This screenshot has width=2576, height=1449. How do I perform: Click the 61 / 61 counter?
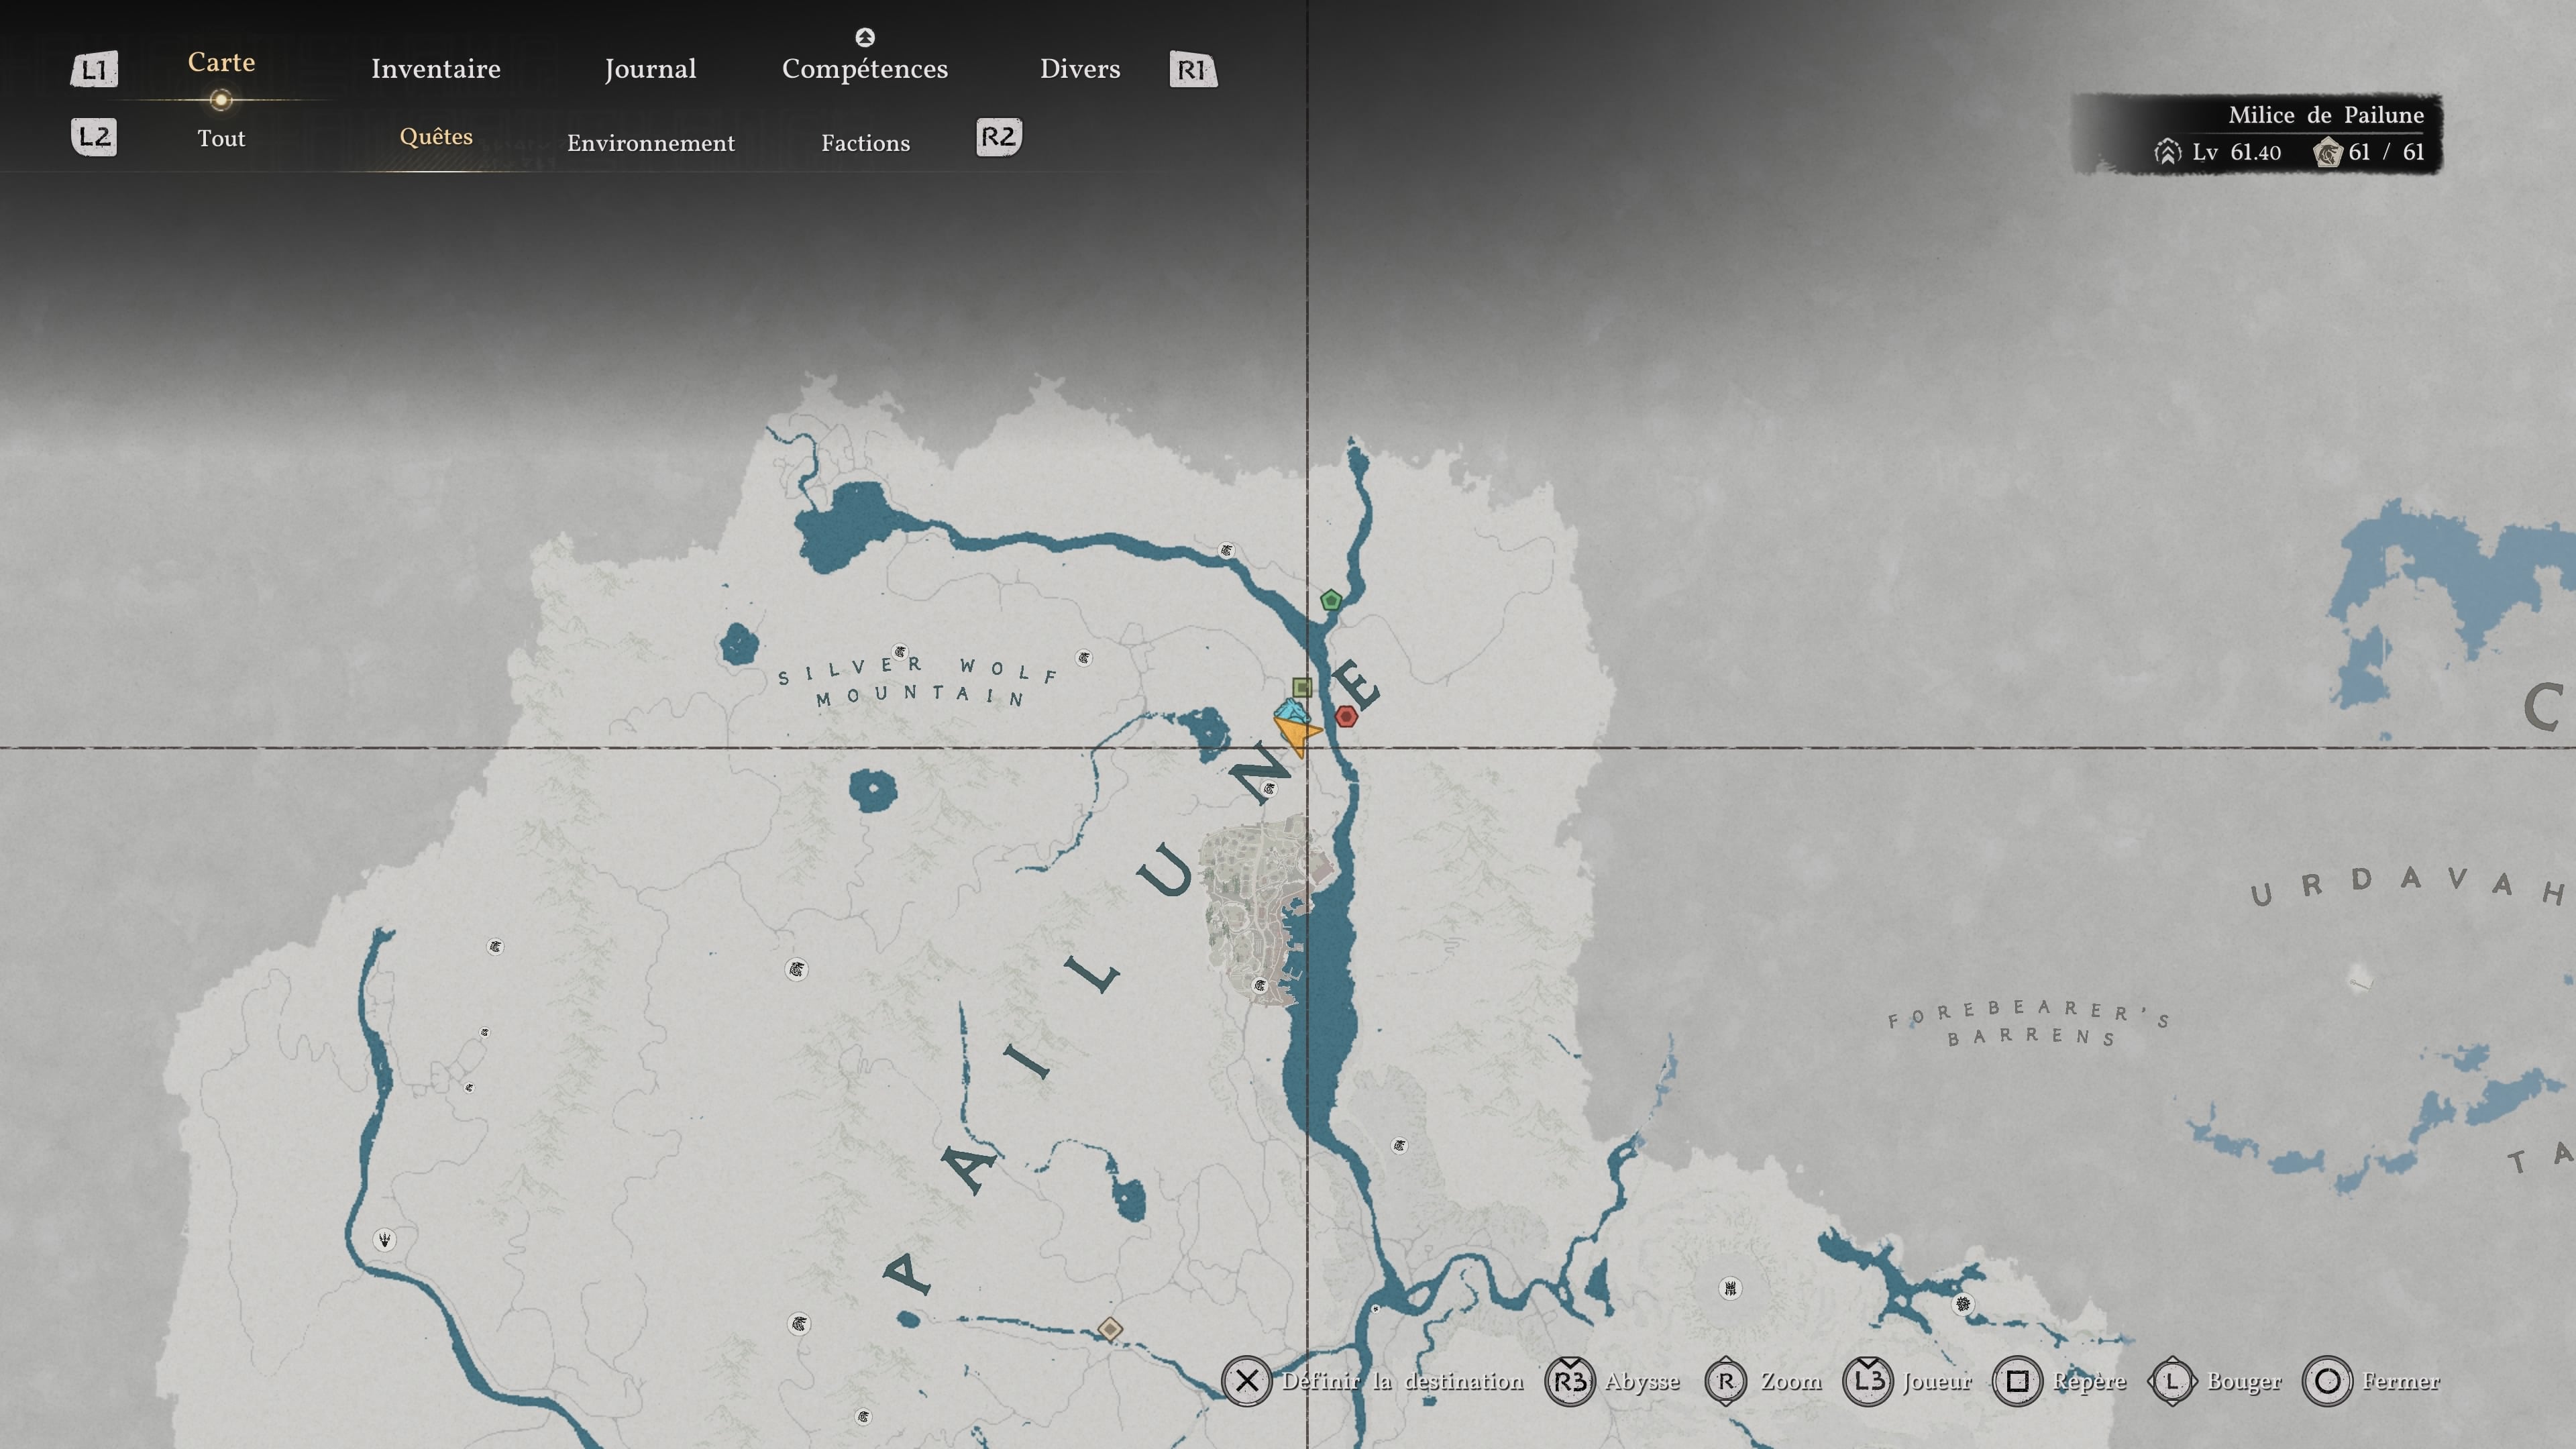click(x=2386, y=152)
